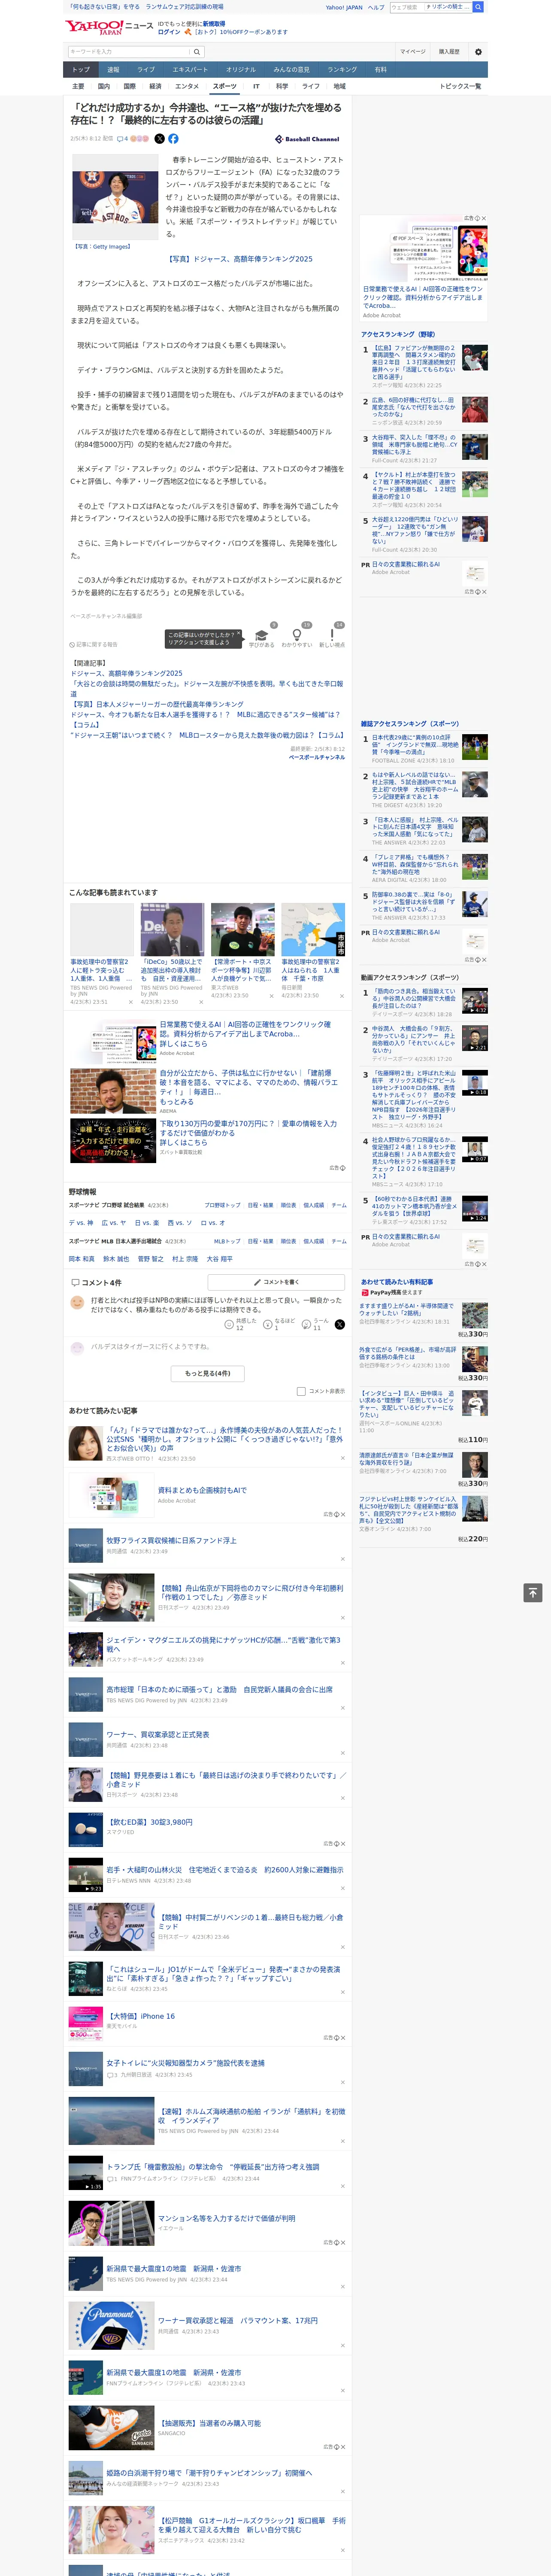Click the コメントを書く button
551x2576 pixels.
276,1281
